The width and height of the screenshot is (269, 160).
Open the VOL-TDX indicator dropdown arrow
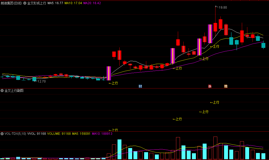pos(2,134)
